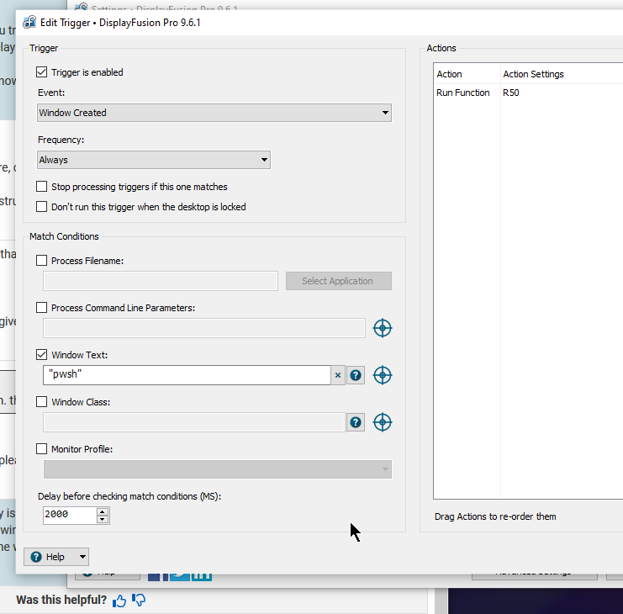Click the thumbs down icon
This screenshot has height=614, width=623.
(x=140, y=600)
